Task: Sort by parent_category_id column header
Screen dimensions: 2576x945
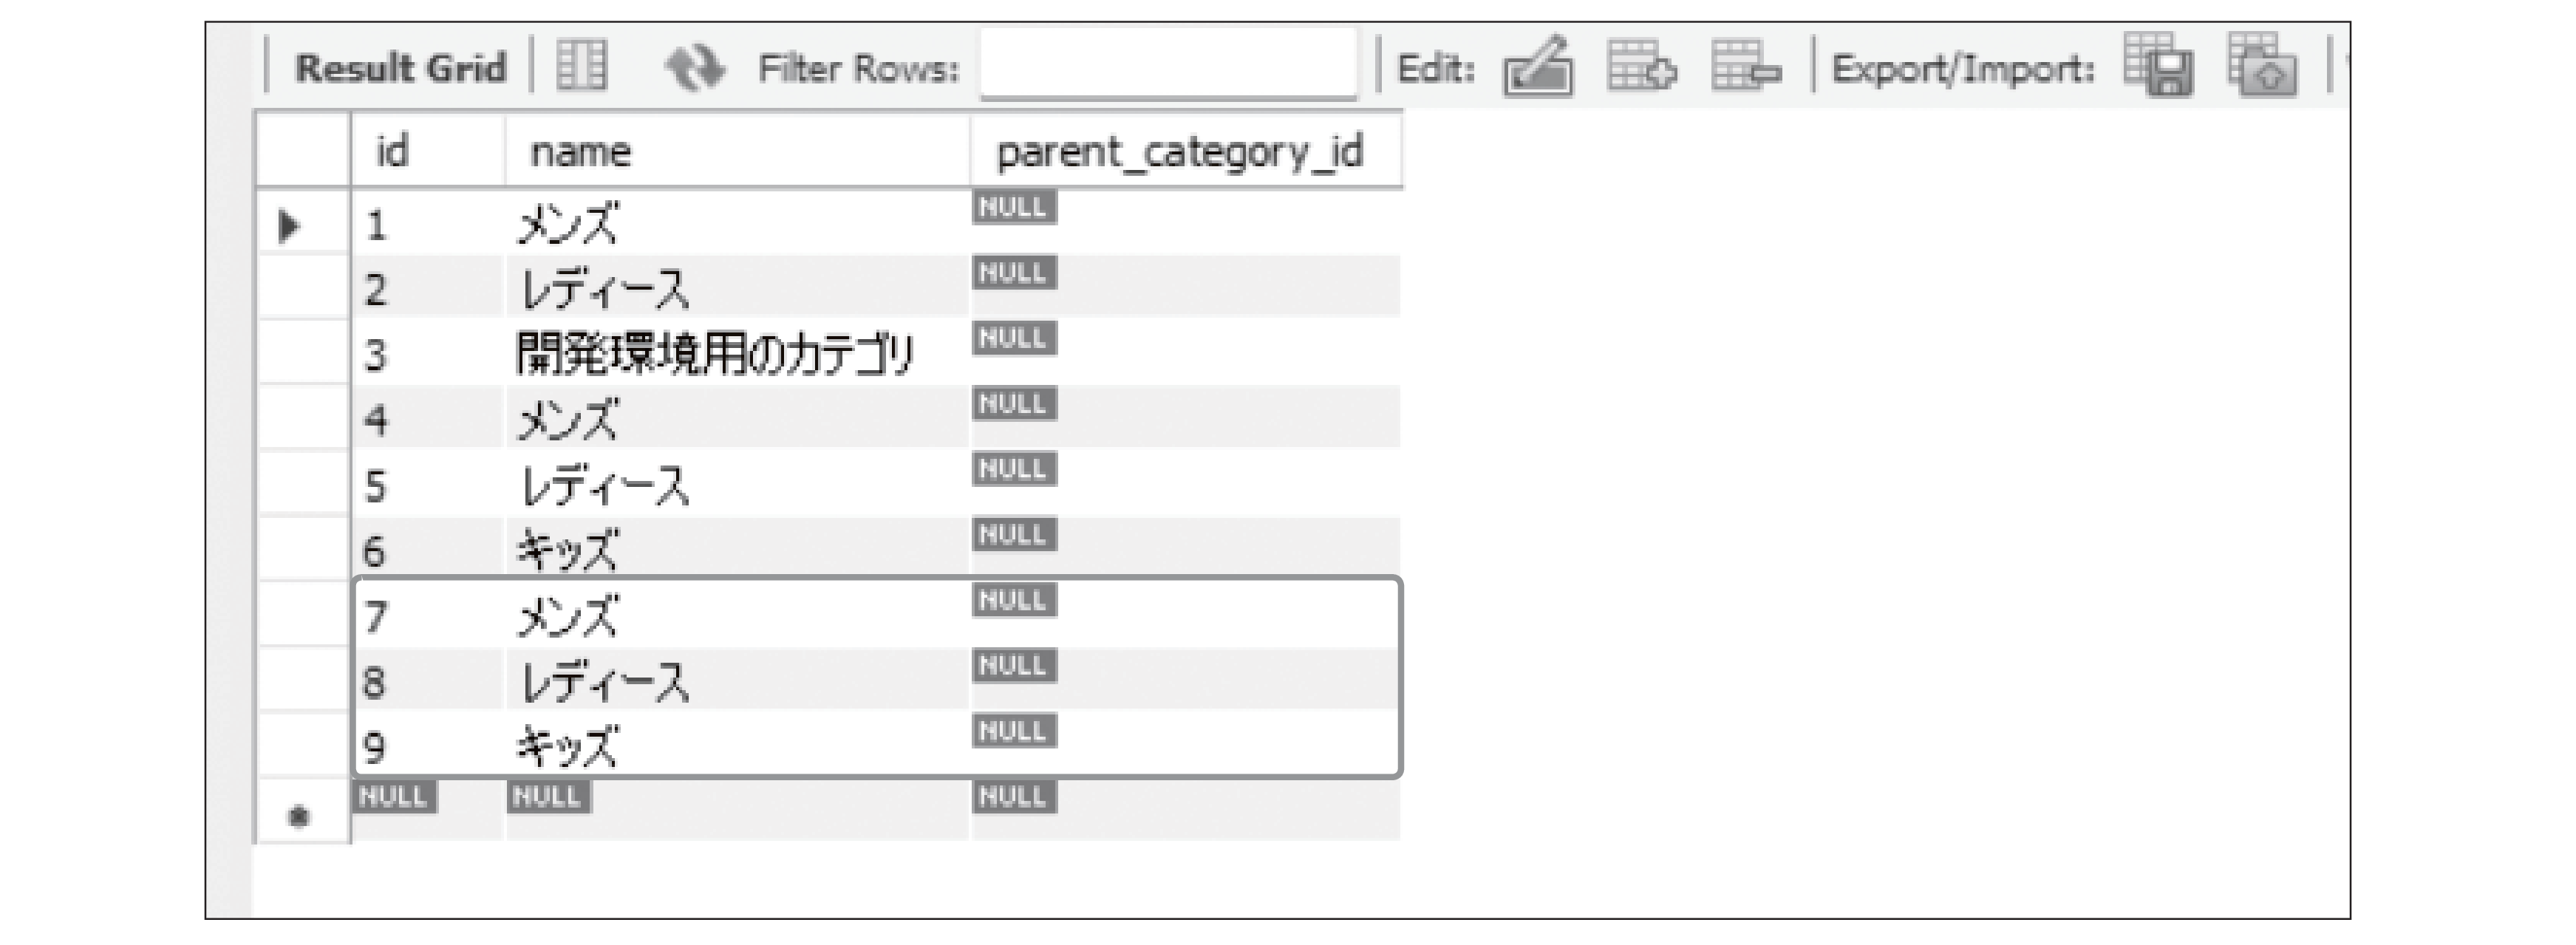Action: 1186,151
